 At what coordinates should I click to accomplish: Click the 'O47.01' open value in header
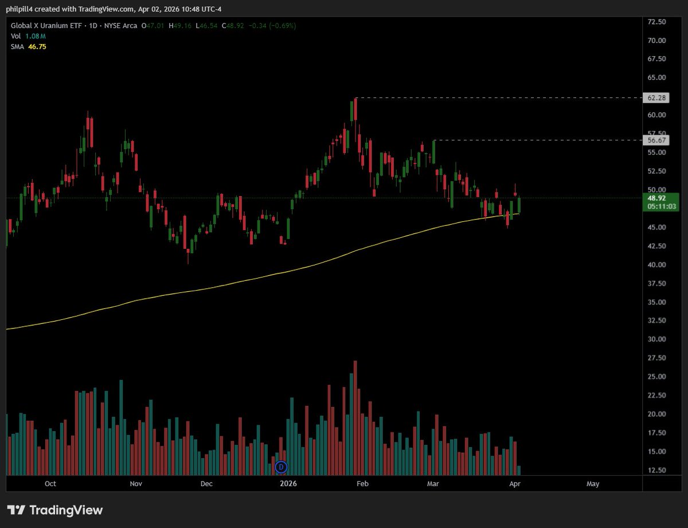153,25
